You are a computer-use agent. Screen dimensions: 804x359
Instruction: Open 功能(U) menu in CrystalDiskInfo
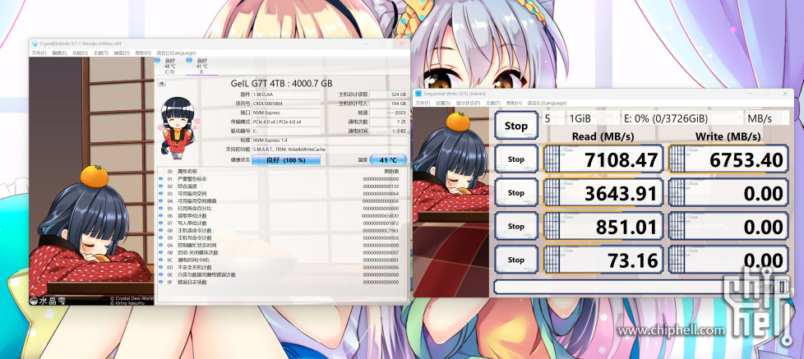click(80, 53)
